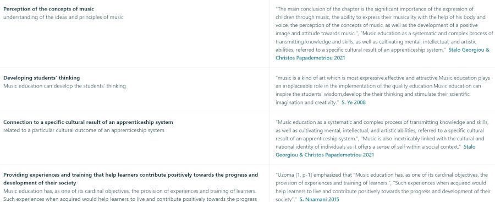Select the "Developing students' thinking" heading
The height and width of the screenshot is (202, 495).
click(x=41, y=78)
